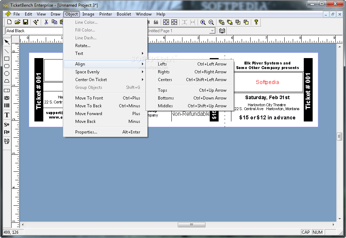This screenshot has height=238, width=346.
Task: Open the Image menu
Action: click(88, 14)
